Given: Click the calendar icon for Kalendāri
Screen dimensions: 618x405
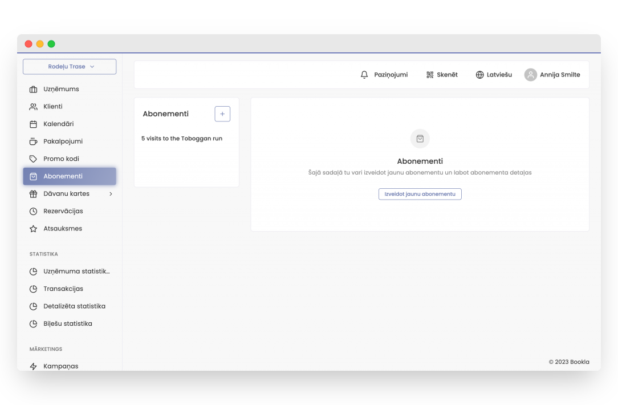Looking at the screenshot, I should [33, 124].
